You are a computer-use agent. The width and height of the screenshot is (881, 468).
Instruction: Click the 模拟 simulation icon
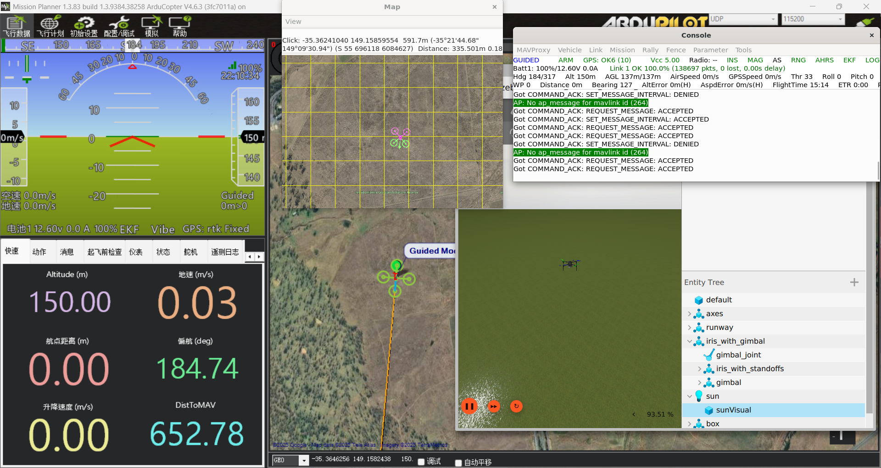coord(151,26)
